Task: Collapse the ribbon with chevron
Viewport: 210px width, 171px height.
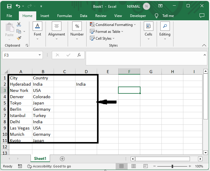Action: click(204, 45)
